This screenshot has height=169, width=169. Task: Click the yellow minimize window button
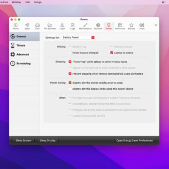point(15,20)
